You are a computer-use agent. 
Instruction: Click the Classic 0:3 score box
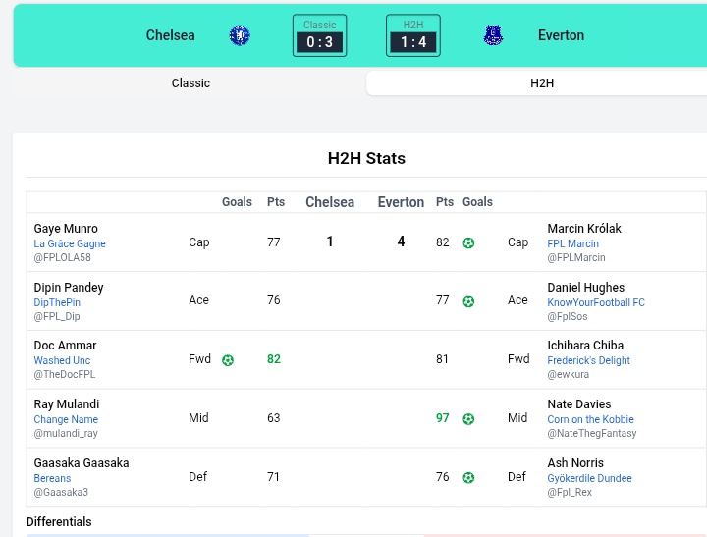point(320,35)
